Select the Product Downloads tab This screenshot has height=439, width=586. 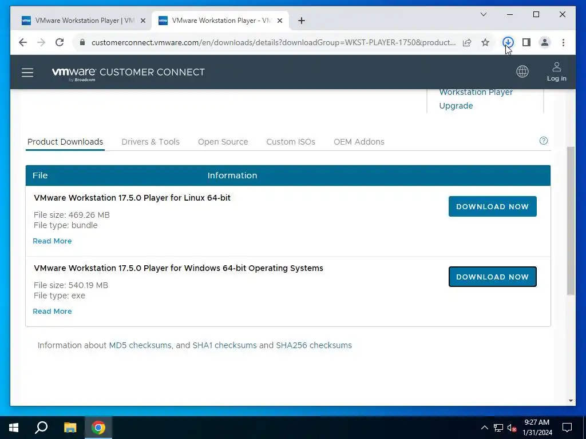pos(65,142)
